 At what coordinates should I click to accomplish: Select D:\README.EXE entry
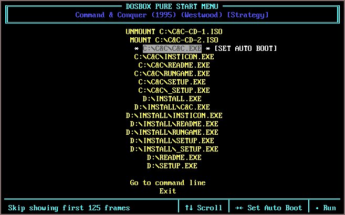(174, 157)
